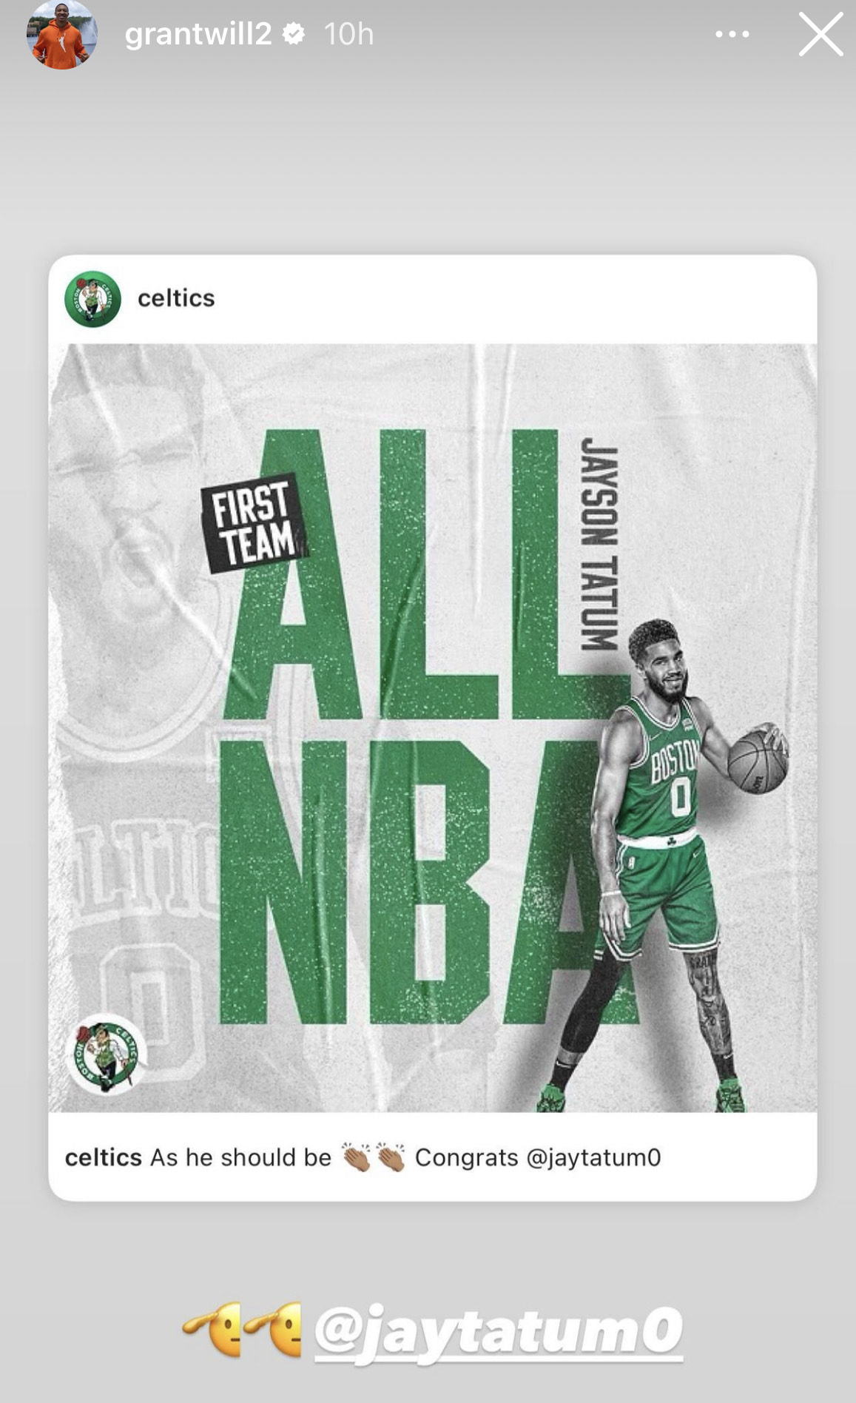Click the verified badge next to grantwill2
The image size is (856, 1403).
click(294, 33)
